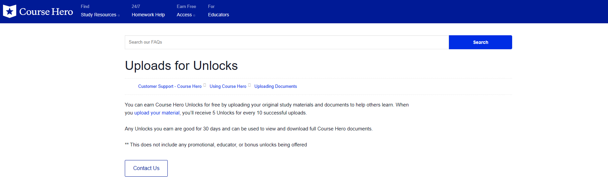Open Customer Support - Course Hero breadcrumb
The height and width of the screenshot is (180, 608).
tap(170, 86)
